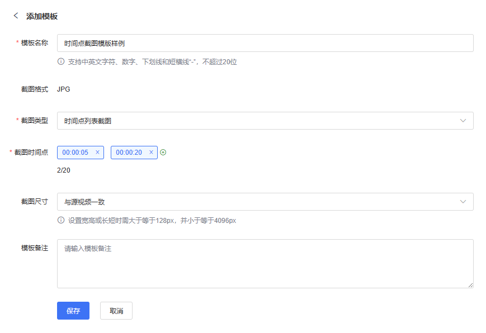Remove the 00:00:05 time point tag

(x=97, y=152)
